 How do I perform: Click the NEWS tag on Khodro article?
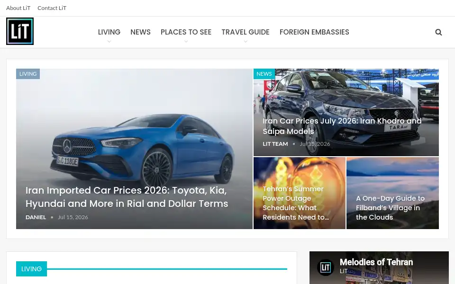(x=264, y=74)
